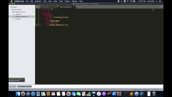Launch Siri from the dock

pyautogui.click(x=28, y=94)
